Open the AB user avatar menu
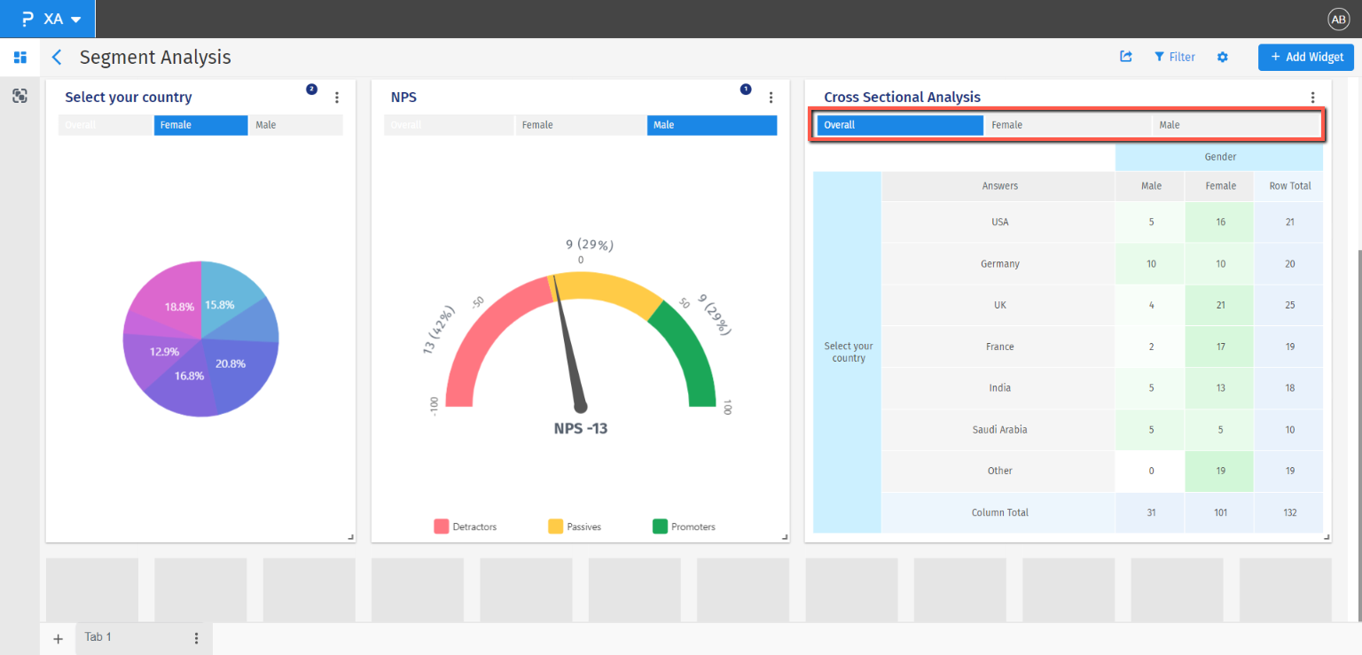 [x=1338, y=19]
